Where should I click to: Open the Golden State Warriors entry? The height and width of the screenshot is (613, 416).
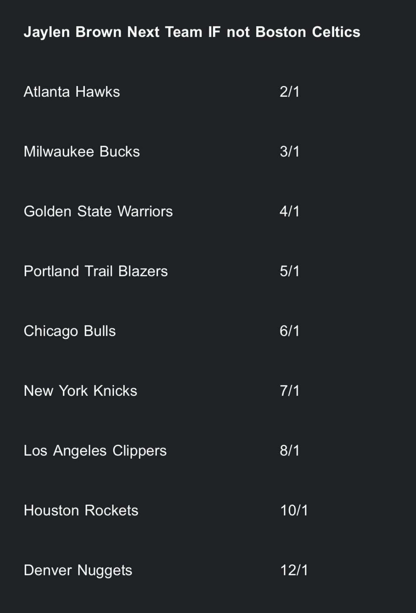coord(98,212)
